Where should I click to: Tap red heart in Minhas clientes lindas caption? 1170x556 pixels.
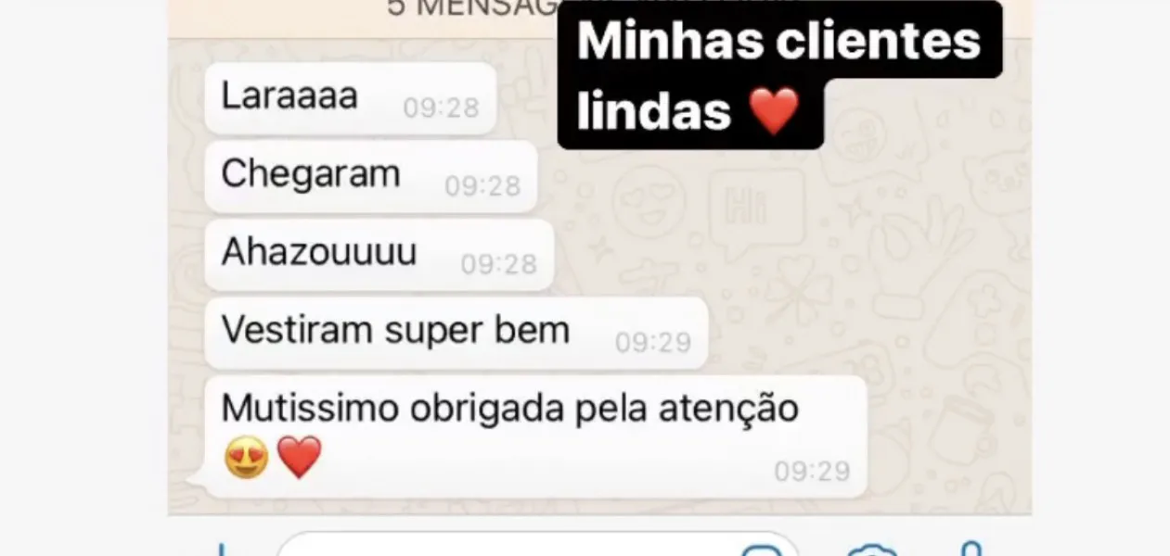tap(774, 111)
